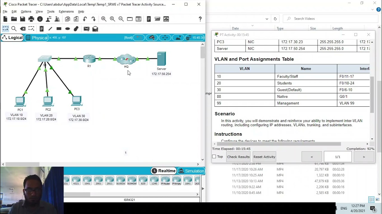Go to next activity page with > button
The height and width of the screenshot is (214, 382).
364,157
